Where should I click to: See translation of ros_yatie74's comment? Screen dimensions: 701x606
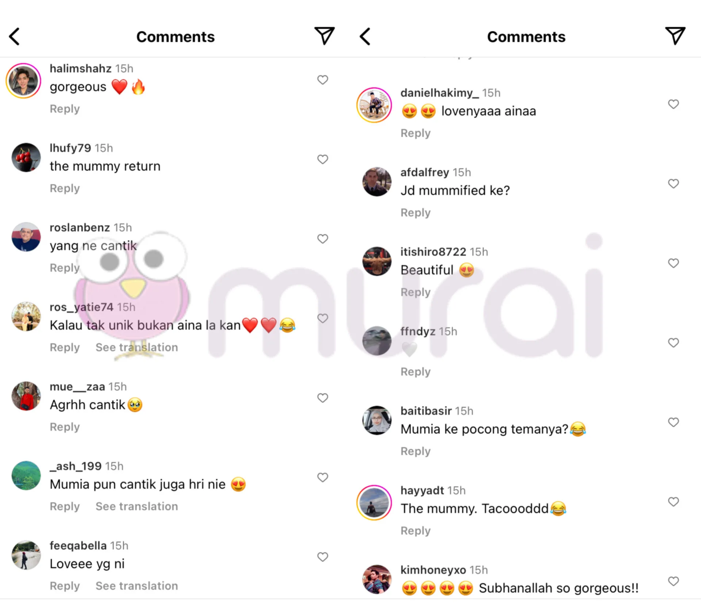click(x=137, y=347)
